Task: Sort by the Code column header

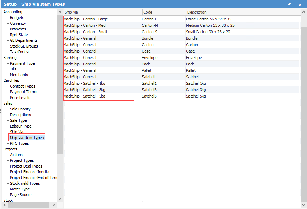Action: click(x=165, y=12)
